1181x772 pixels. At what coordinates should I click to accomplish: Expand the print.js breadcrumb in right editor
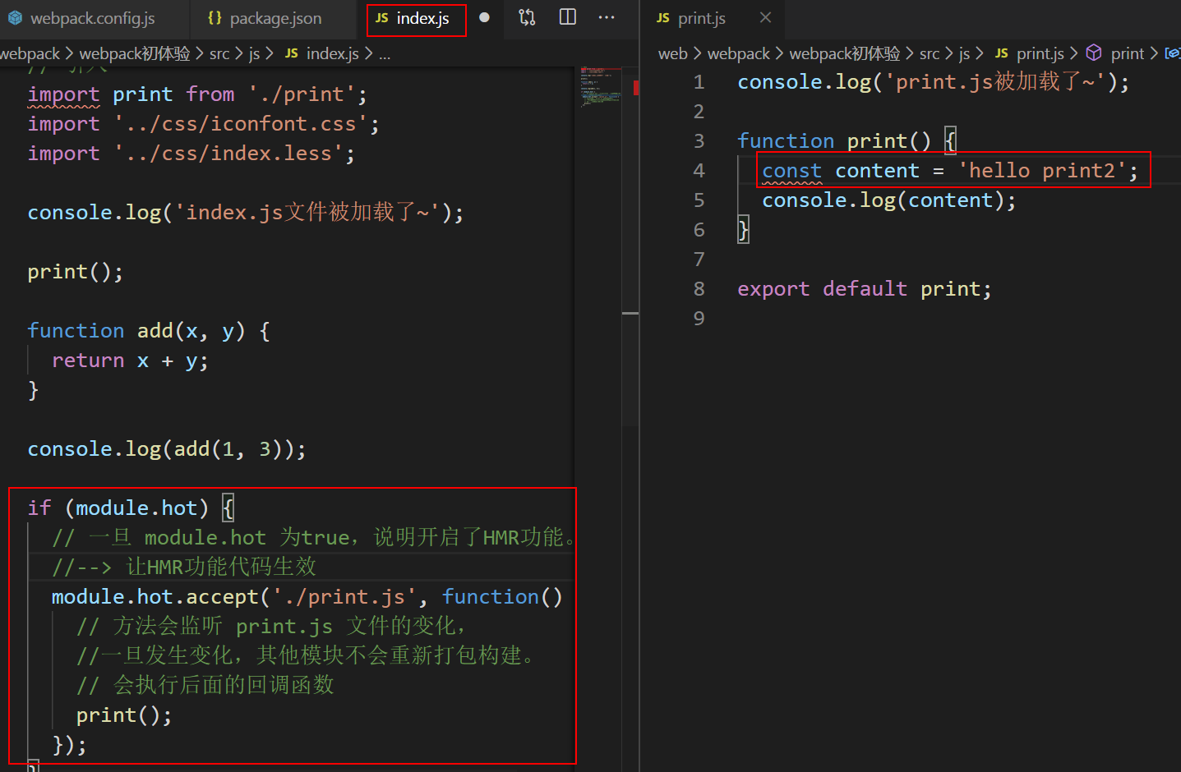1040,53
